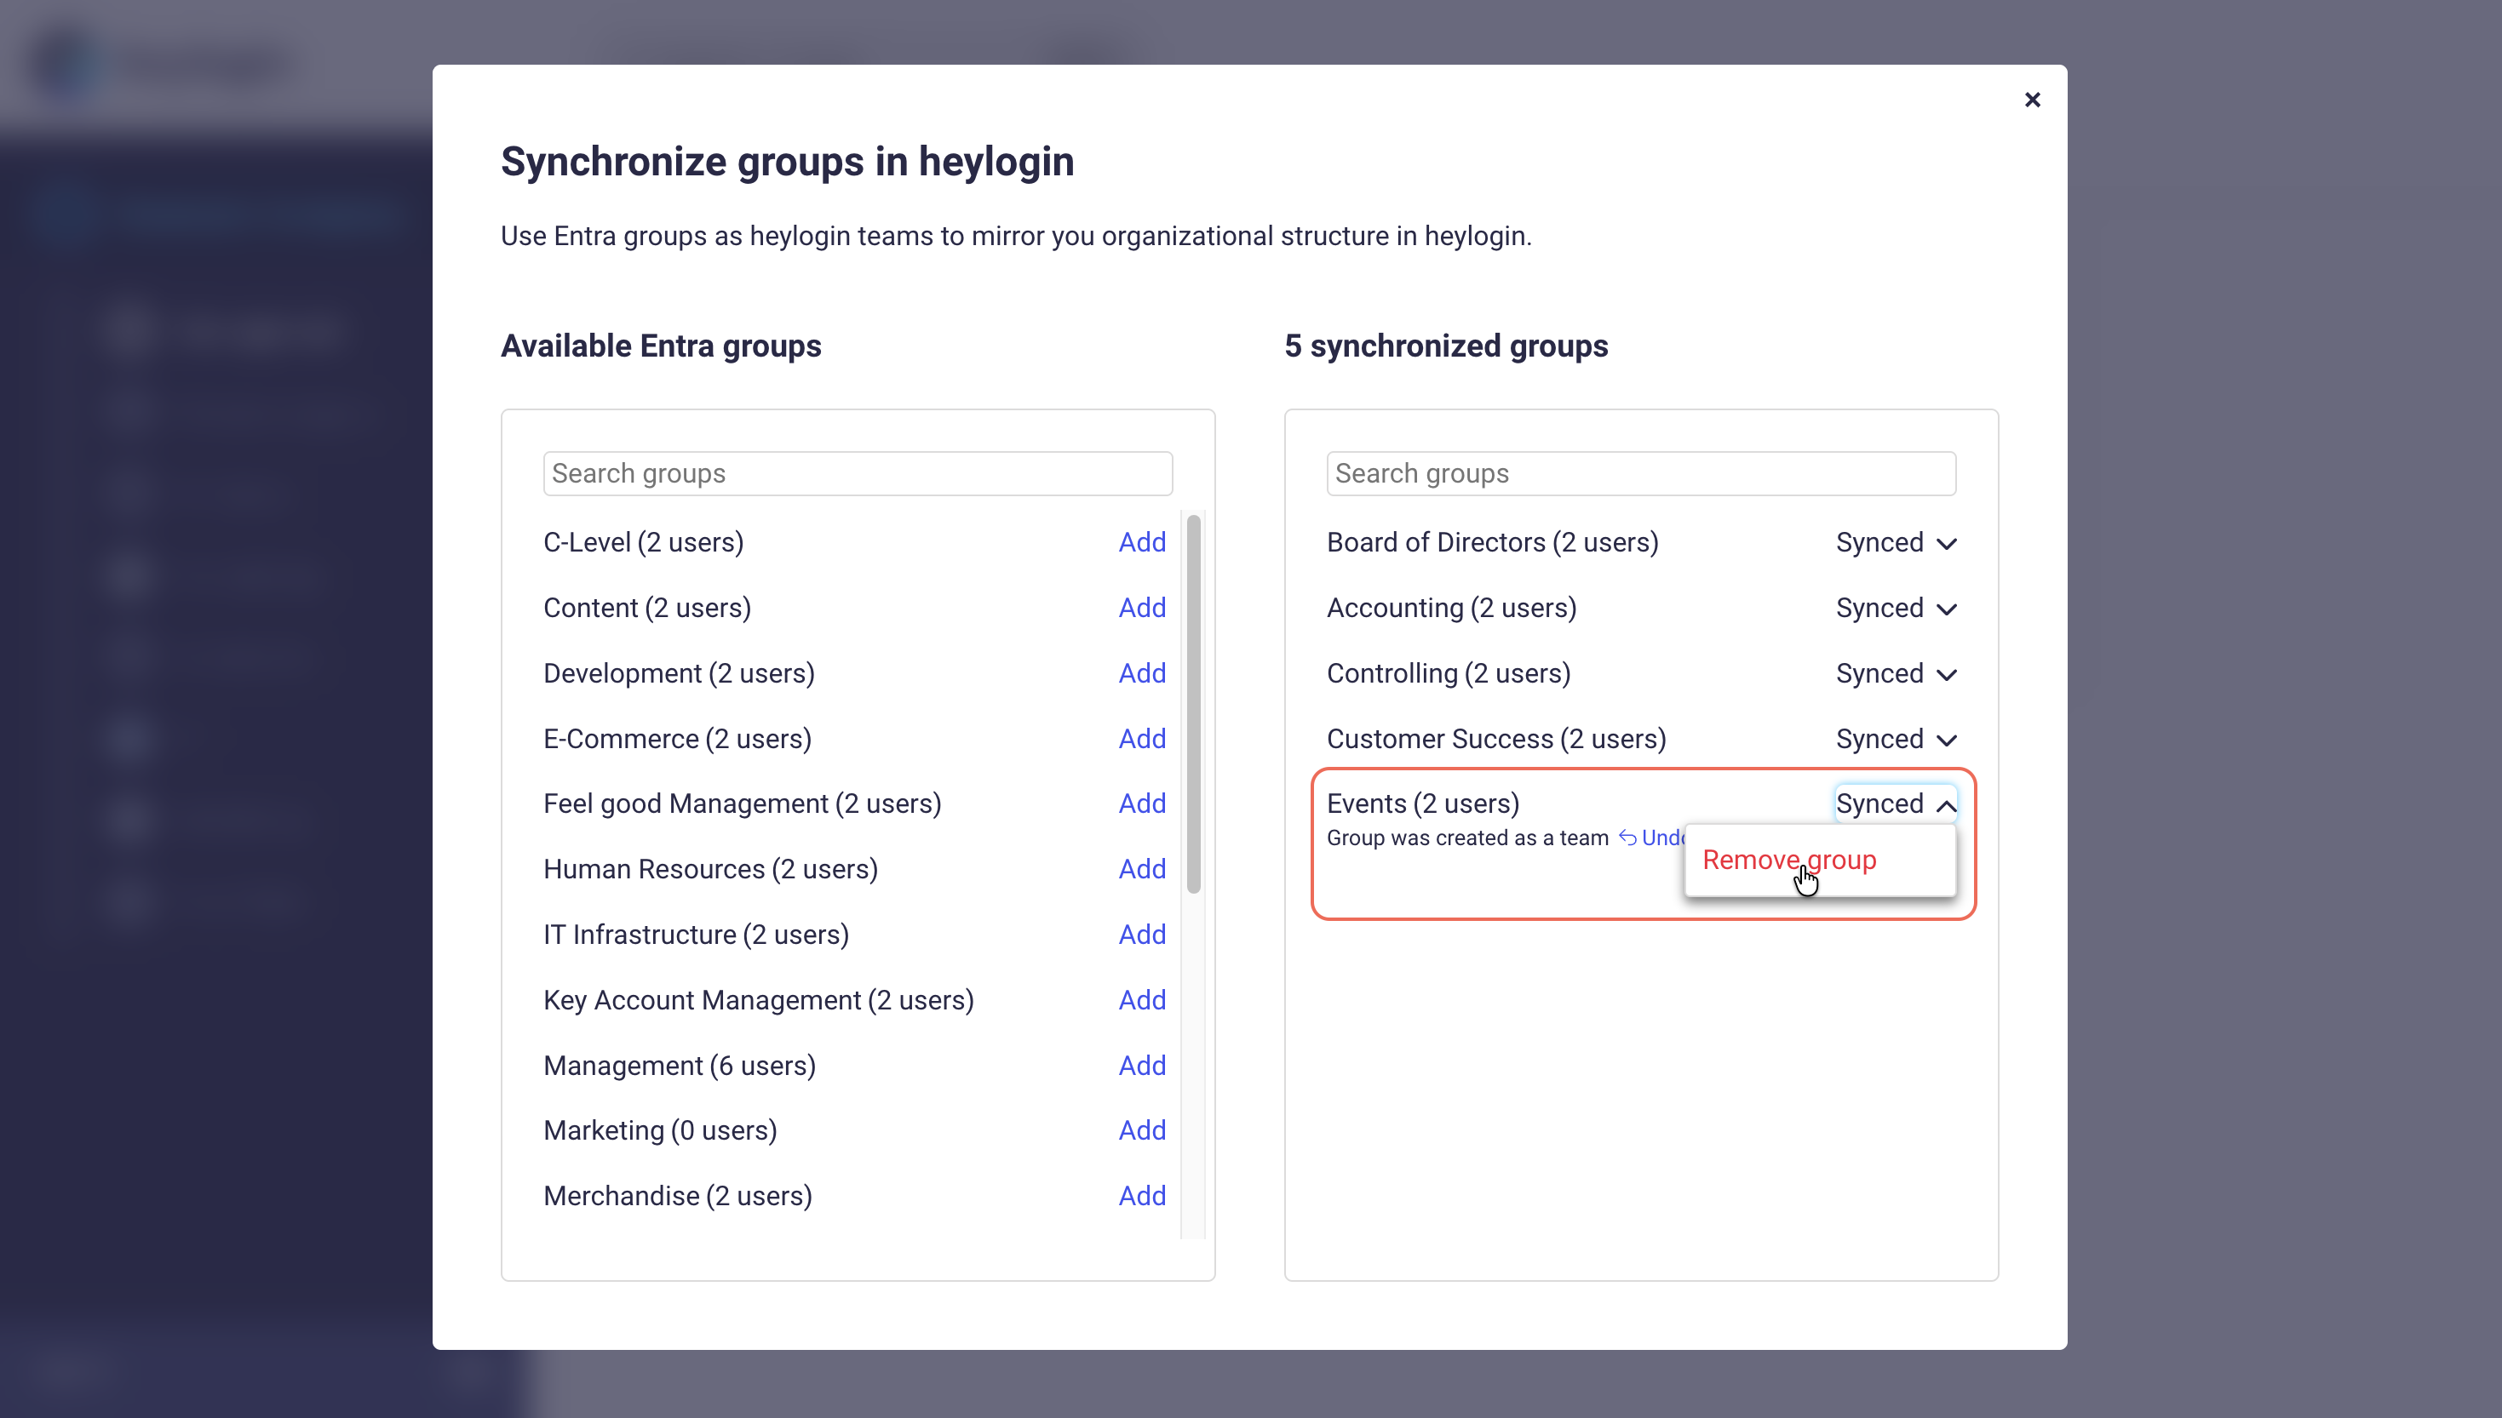Add the Content group
This screenshot has width=2502, height=1418.
pyautogui.click(x=1142, y=608)
